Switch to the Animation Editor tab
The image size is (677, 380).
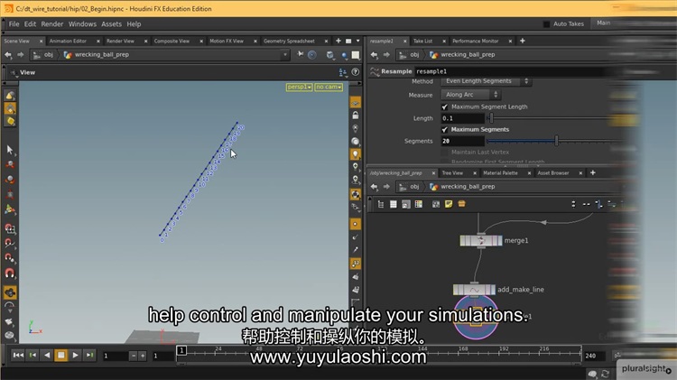68,41
